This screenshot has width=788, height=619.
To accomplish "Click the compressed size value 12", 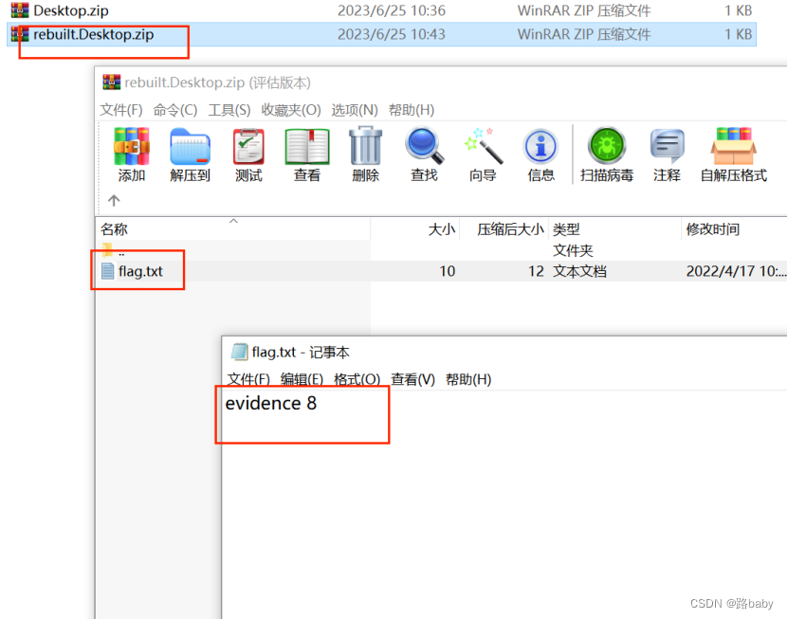I will (536, 271).
